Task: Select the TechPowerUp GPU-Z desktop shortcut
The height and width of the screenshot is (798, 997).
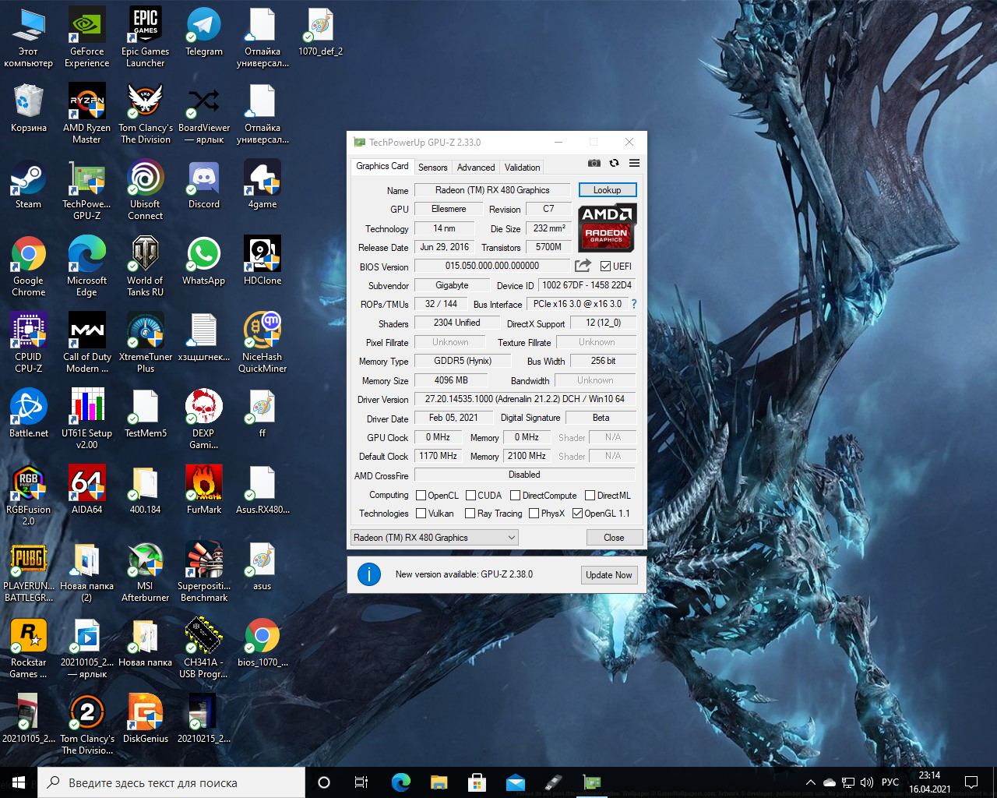Action: (87, 191)
